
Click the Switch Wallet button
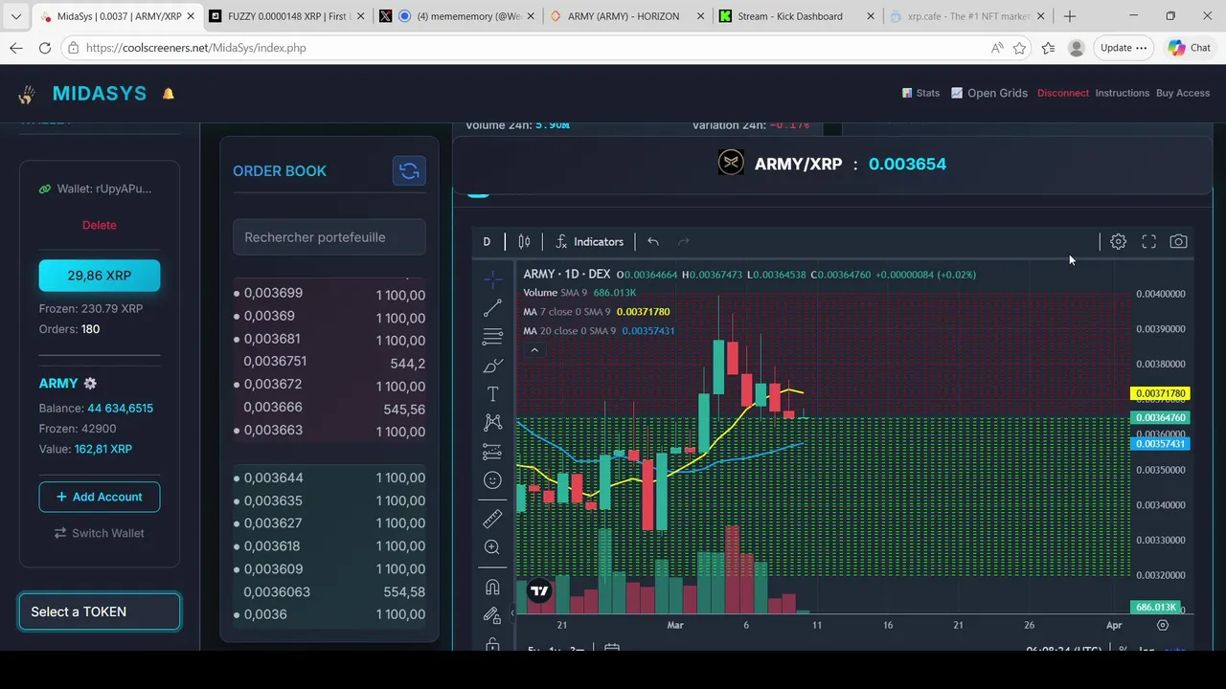point(100,533)
